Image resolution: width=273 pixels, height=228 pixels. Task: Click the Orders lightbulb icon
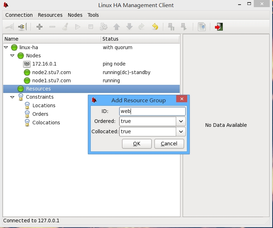coord(27,114)
